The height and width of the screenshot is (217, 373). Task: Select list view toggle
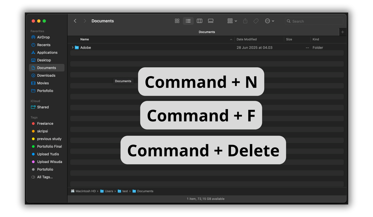(188, 21)
